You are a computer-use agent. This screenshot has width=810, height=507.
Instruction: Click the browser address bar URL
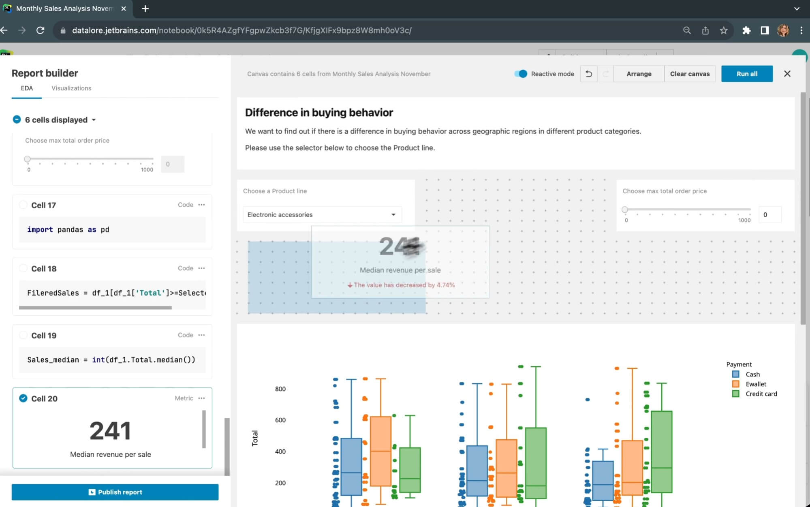point(242,30)
